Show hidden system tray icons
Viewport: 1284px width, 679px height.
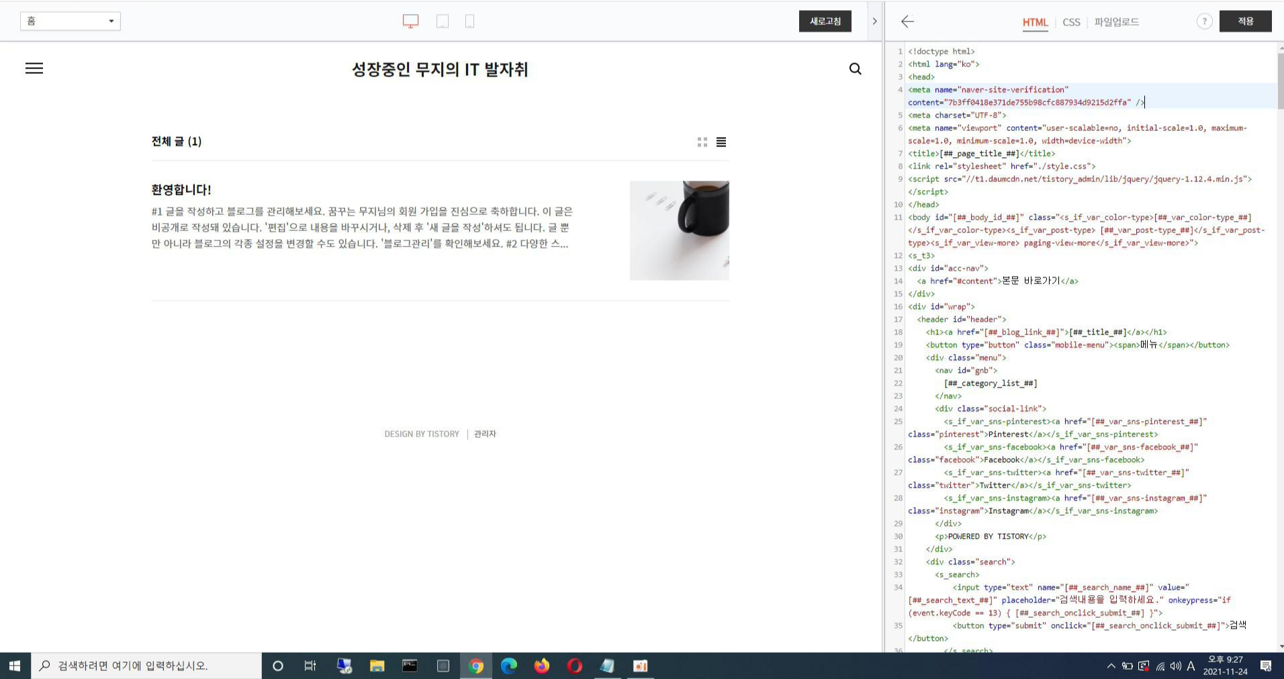[x=1111, y=666]
